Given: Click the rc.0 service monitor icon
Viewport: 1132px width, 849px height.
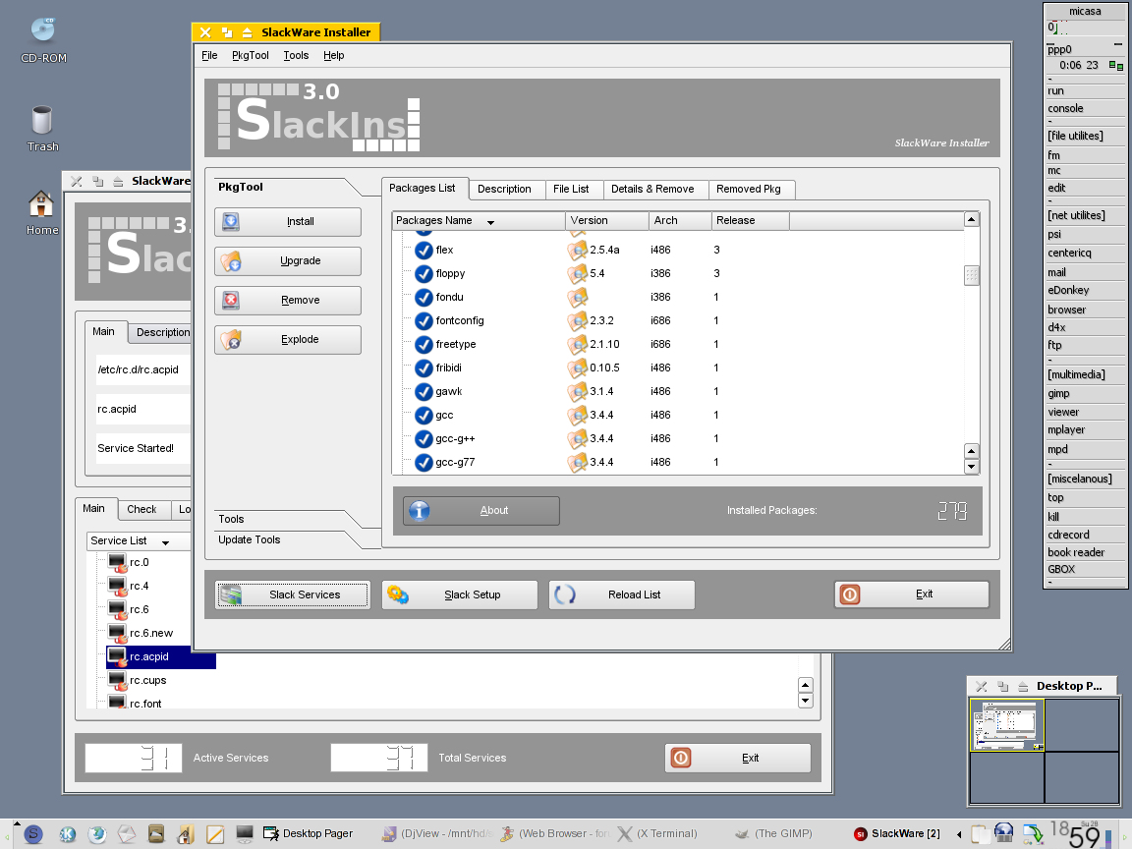Looking at the screenshot, I should tap(117, 562).
